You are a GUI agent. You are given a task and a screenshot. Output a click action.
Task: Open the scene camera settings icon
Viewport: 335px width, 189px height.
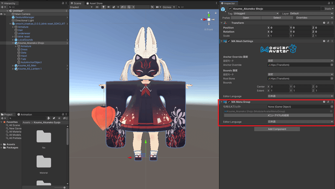[x=157, y=7]
